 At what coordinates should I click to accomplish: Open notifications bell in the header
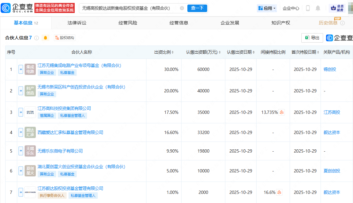pyautogui.click(x=318, y=8)
